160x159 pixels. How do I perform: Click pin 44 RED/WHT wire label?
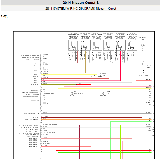45,138
